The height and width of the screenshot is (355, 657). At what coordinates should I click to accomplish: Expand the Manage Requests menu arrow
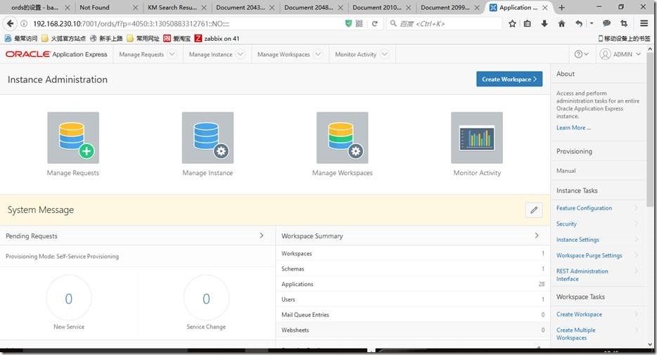(172, 54)
